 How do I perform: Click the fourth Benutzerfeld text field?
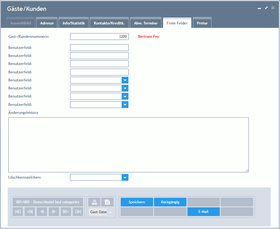[99, 72]
